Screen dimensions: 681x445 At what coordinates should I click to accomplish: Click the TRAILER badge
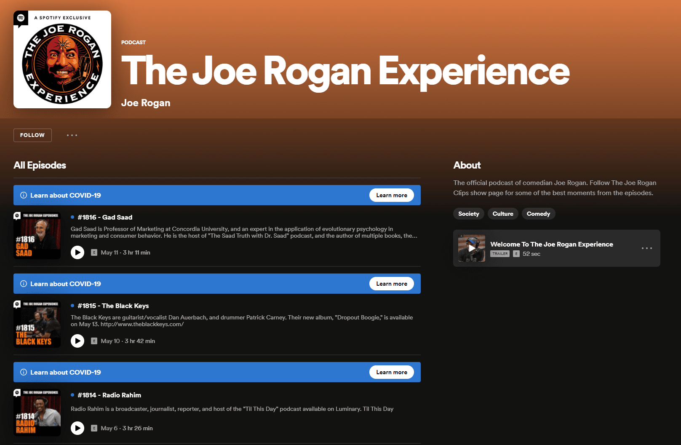[x=500, y=254]
